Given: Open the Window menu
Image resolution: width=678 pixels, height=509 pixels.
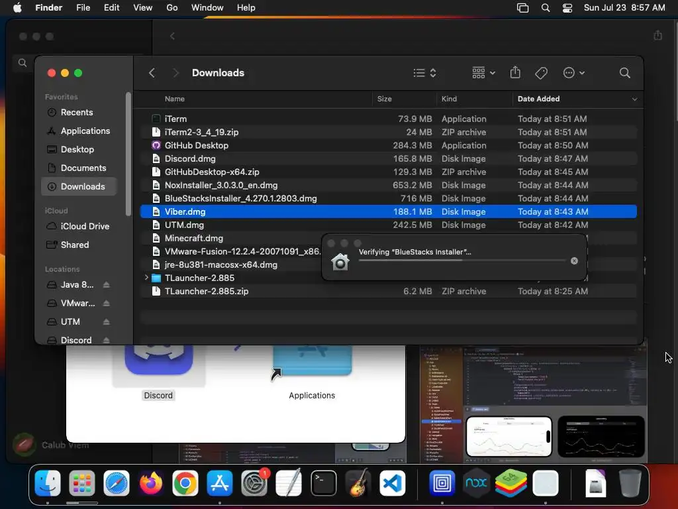Looking at the screenshot, I should pos(207,8).
